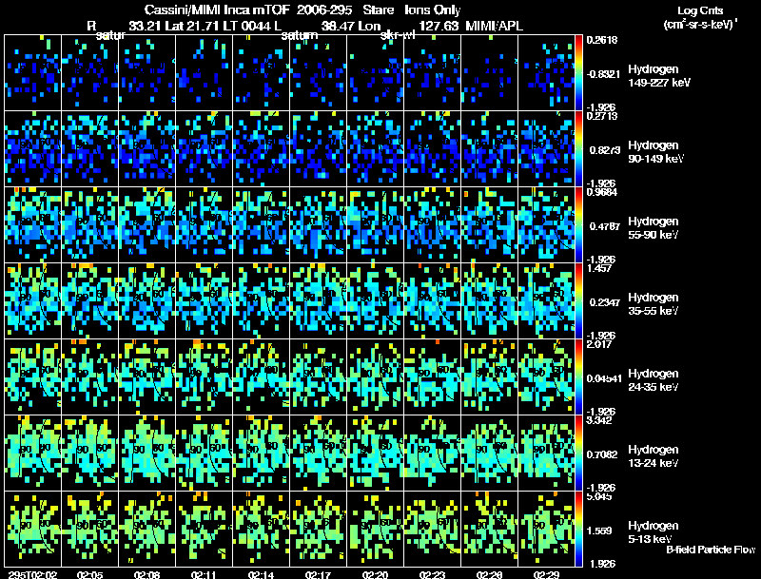
Task: Choose the 55-90 keV panel at 02:20
Action: [375, 225]
